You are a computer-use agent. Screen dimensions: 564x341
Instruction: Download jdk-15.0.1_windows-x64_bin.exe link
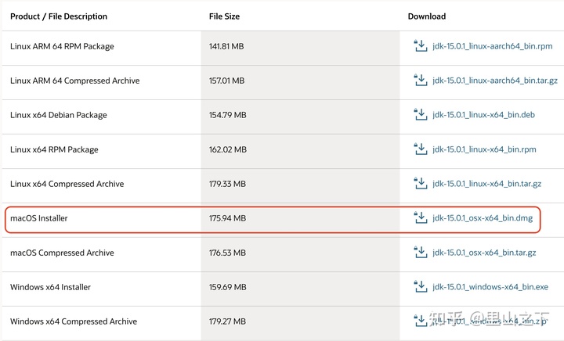[x=490, y=287]
